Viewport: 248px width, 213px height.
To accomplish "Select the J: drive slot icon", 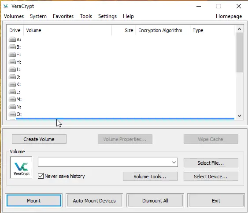I will click(12, 77).
